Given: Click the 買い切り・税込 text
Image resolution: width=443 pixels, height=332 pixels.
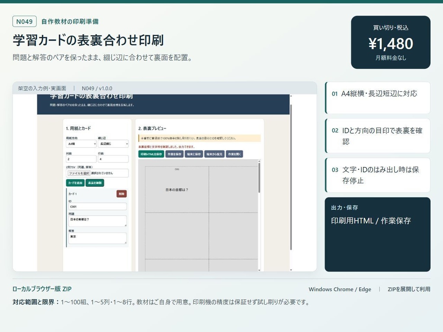Looking at the screenshot, I should [391, 28].
